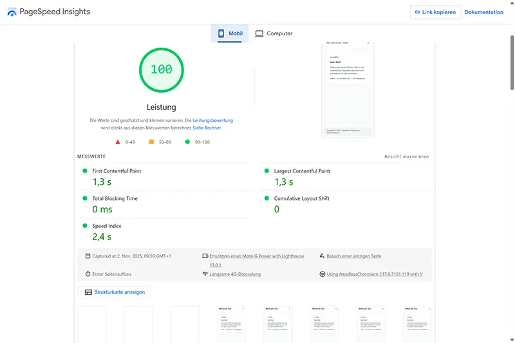Click green status dot beside Cumulative Layout Shift

(267, 198)
